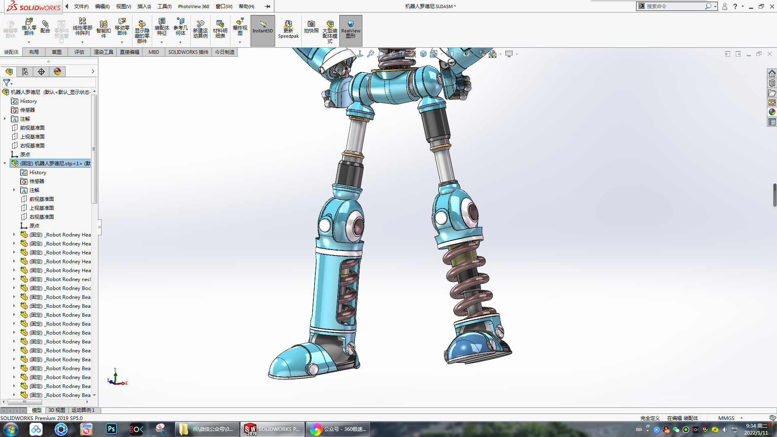Click the zoom to fit magnifier icon
The width and height of the screenshot is (777, 437).
(x=370, y=54)
